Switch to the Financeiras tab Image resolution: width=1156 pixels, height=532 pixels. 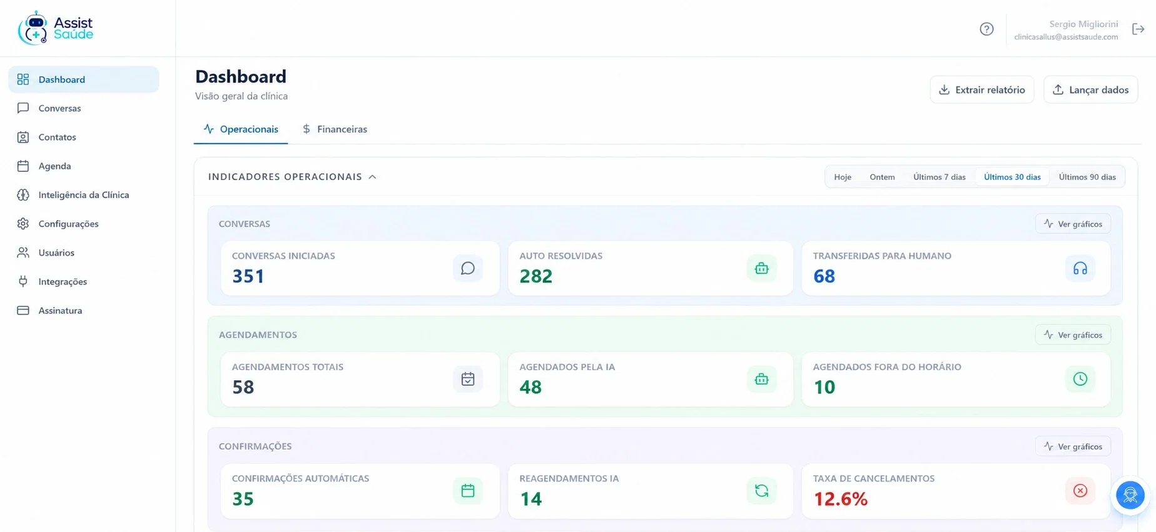click(335, 129)
